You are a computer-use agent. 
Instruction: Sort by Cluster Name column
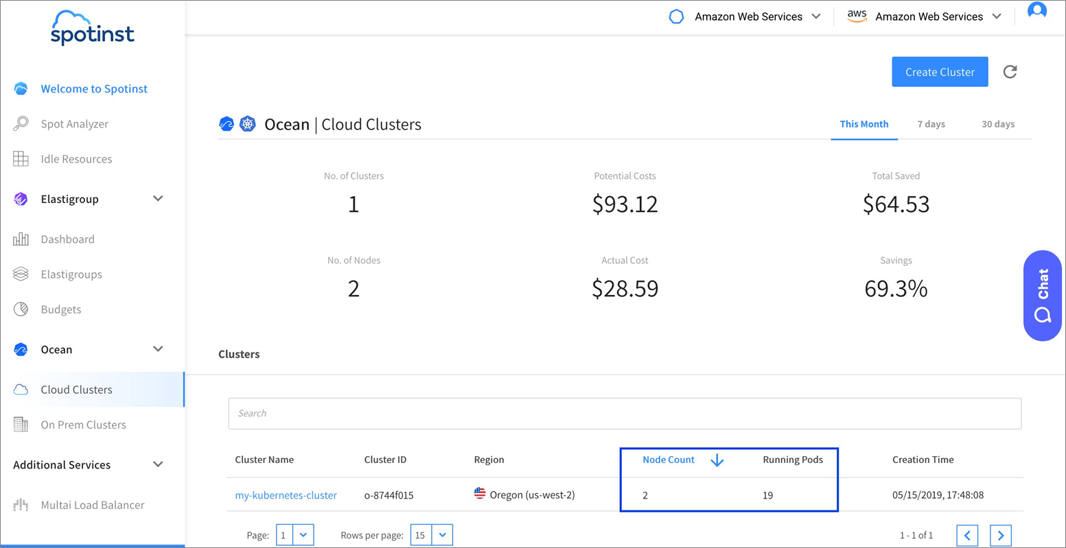[x=264, y=460]
